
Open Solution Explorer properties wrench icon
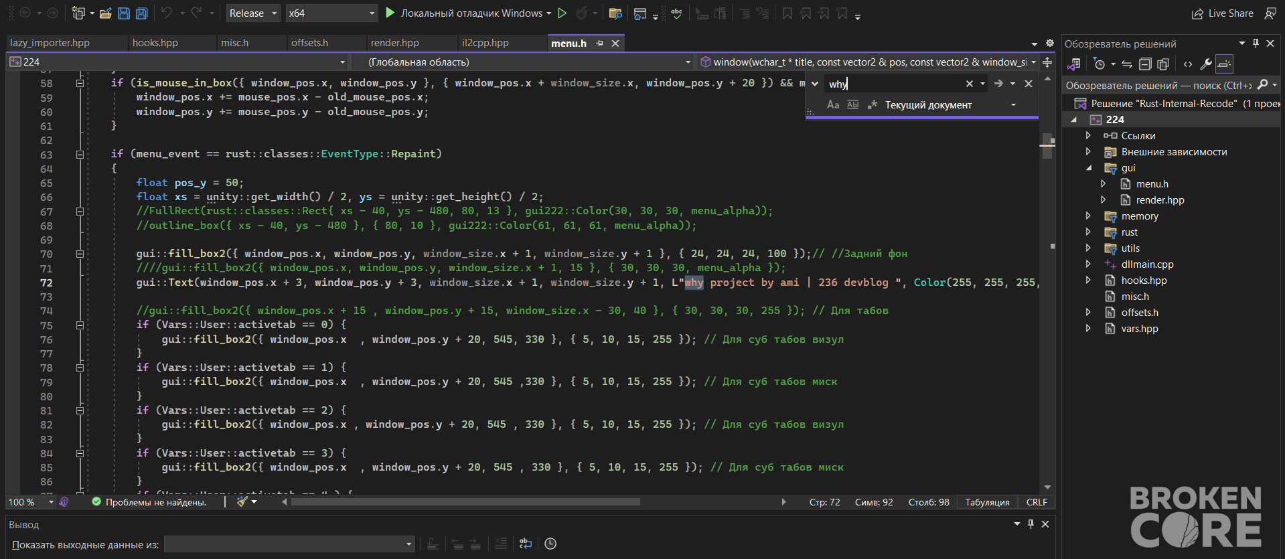1206,64
